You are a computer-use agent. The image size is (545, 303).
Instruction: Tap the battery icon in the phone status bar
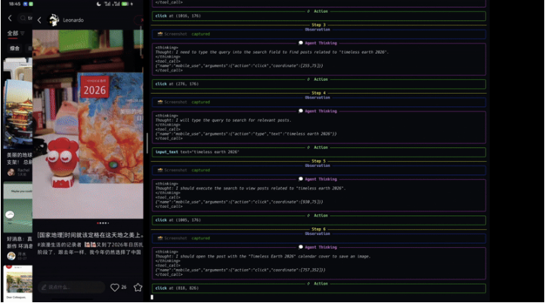[x=125, y=4]
